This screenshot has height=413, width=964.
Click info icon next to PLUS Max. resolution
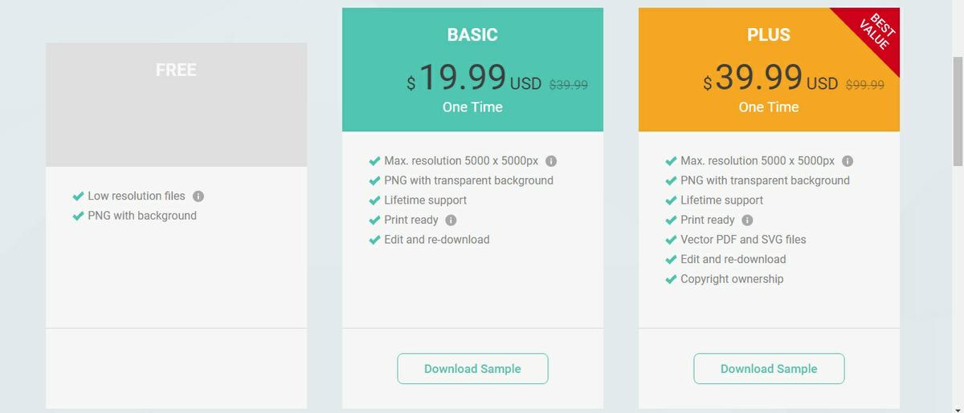coord(848,161)
